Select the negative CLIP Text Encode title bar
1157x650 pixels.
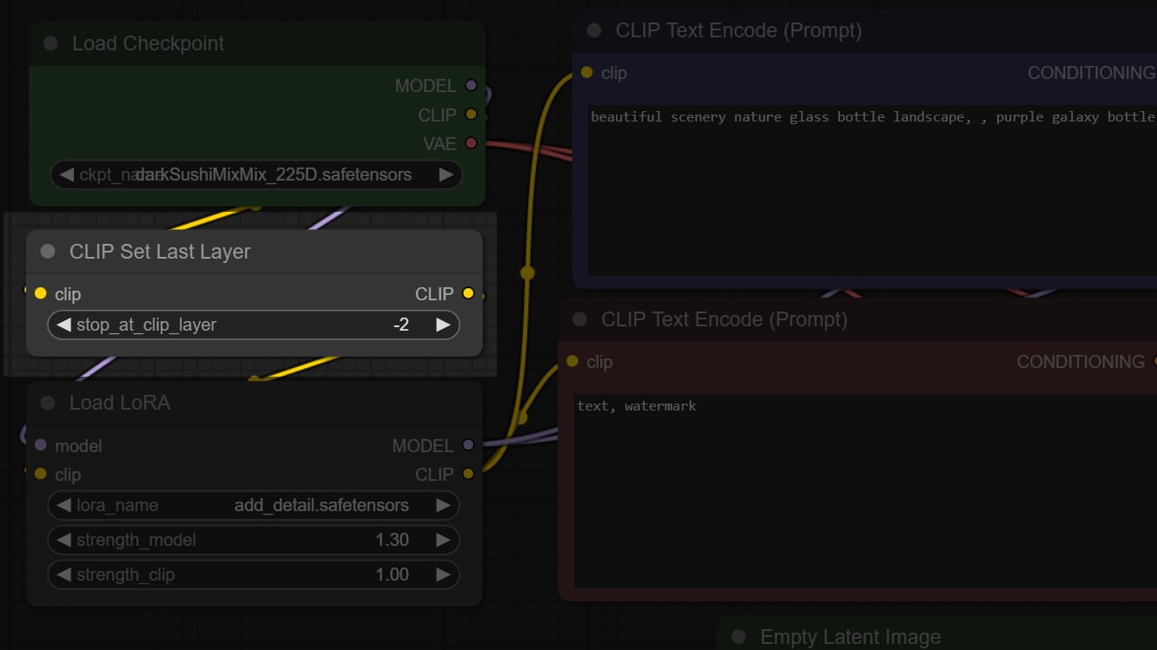pyautogui.click(x=857, y=319)
